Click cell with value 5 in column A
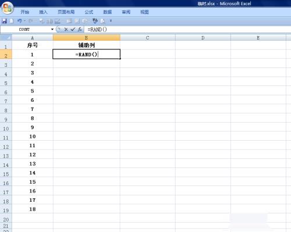291x232 pixels. pos(33,91)
